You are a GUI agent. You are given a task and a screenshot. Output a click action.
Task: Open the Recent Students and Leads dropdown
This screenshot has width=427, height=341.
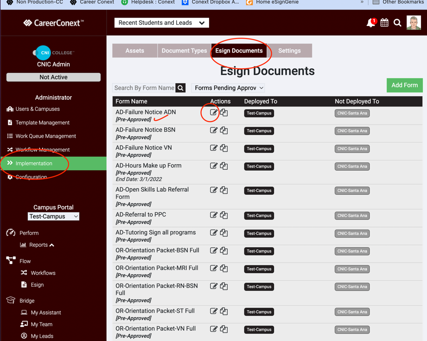click(x=162, y=23)
